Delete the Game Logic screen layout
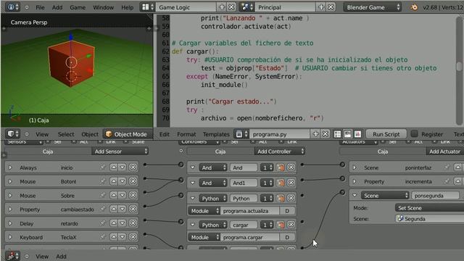 pos(232,7)
